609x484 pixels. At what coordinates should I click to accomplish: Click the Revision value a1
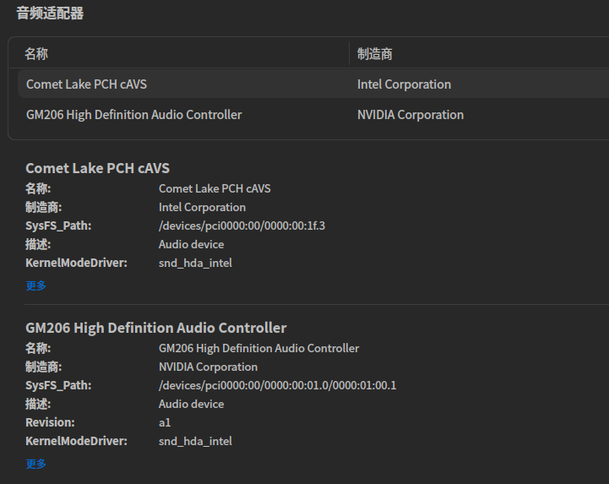(x=165, y=422)
